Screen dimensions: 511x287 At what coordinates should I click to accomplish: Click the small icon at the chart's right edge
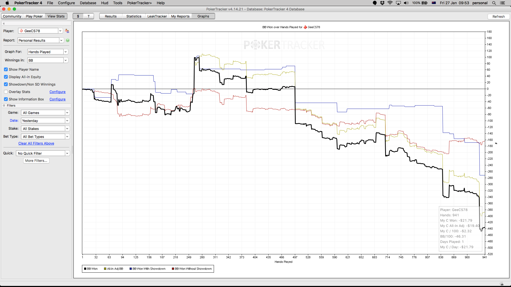coord(496,143)
